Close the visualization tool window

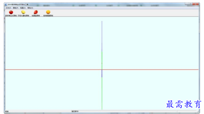click(196, 4)
